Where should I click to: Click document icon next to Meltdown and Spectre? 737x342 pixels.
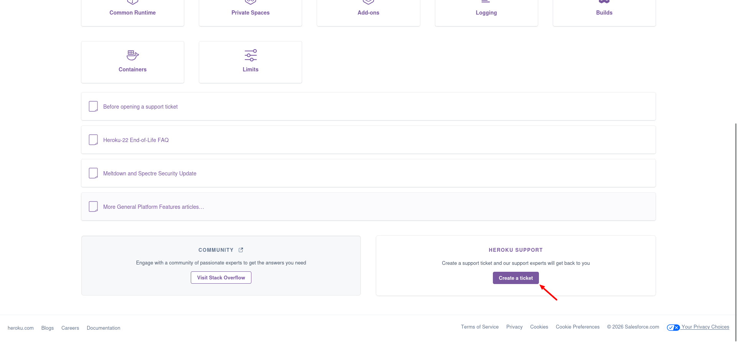click(93, 173)
